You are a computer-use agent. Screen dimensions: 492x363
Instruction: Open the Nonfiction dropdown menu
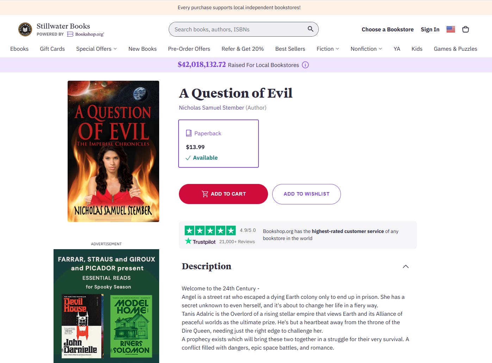366,49
